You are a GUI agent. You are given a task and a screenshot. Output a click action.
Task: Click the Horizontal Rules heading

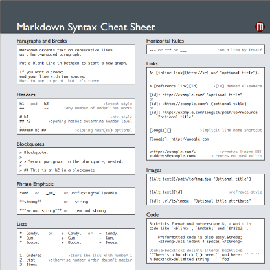tap(165, 41)
